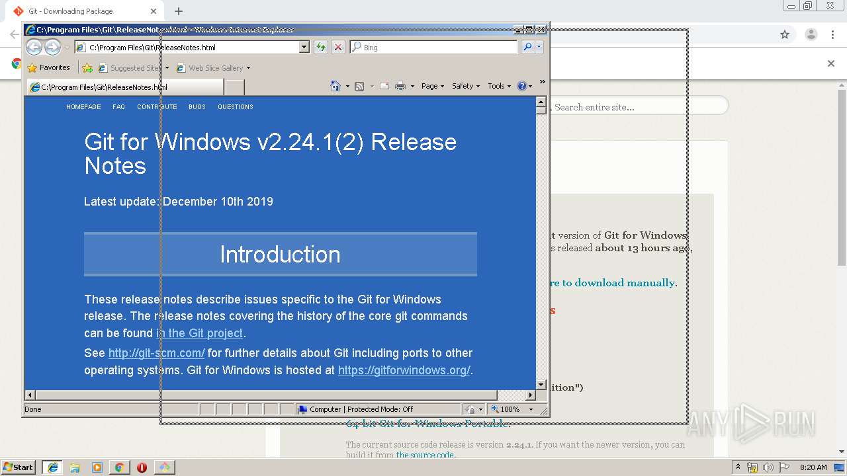Dismiss the Chrome notification bar X
The width and height of the screenshot is (847, 476).
pos(831,63)
